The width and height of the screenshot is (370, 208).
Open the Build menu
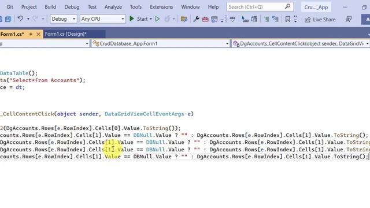coord(50,7)
